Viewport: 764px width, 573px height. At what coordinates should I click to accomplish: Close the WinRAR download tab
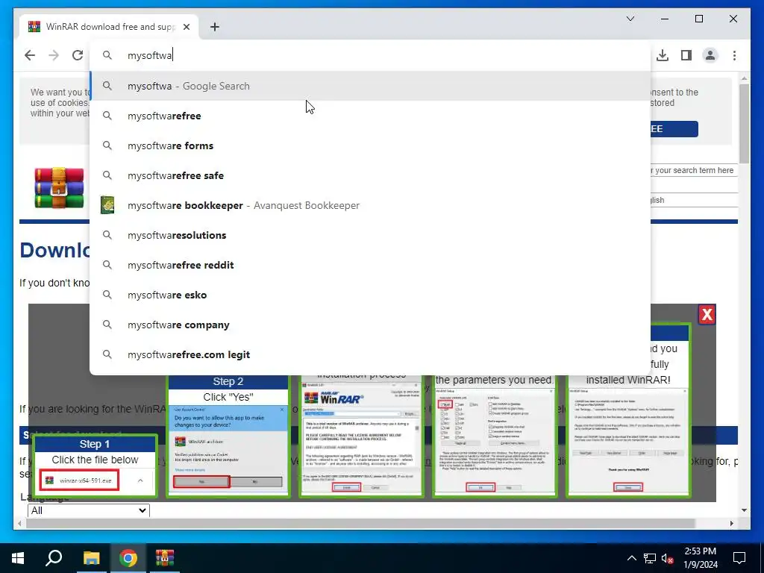coord(186,27)
